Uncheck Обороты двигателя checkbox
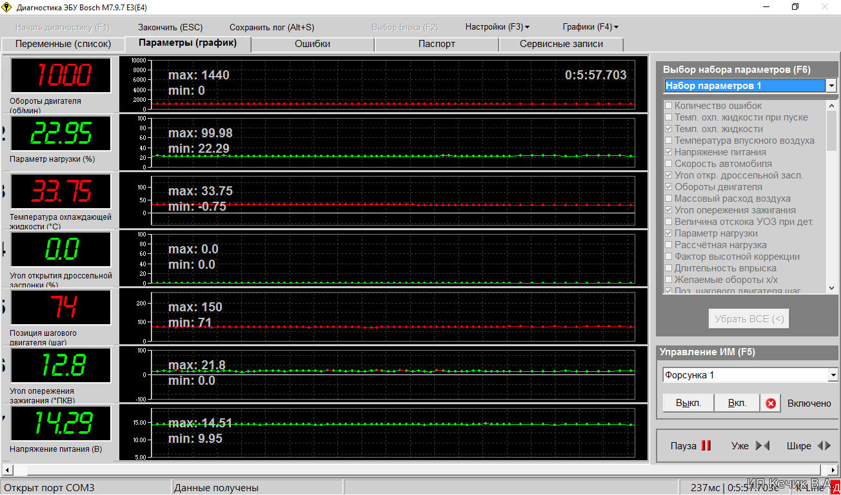The height and width of the screenshot is (495, 841). pyautogui.click(x=669, y=187)
